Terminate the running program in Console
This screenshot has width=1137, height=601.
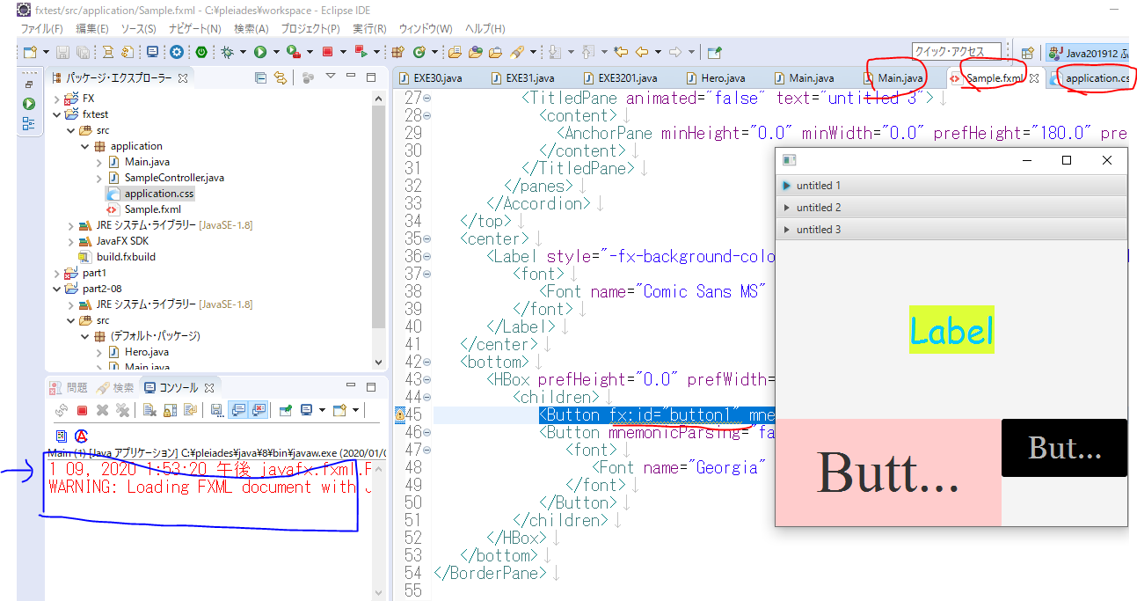pos(82,410)
